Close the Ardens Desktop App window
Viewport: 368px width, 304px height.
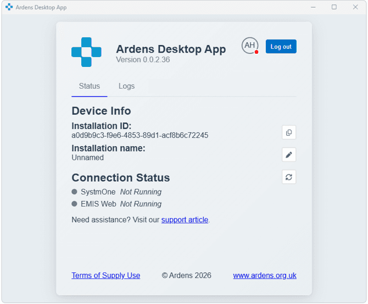click(355, 7)
